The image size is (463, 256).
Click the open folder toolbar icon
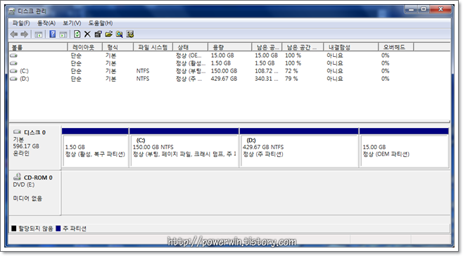click(x=108, y=34)
